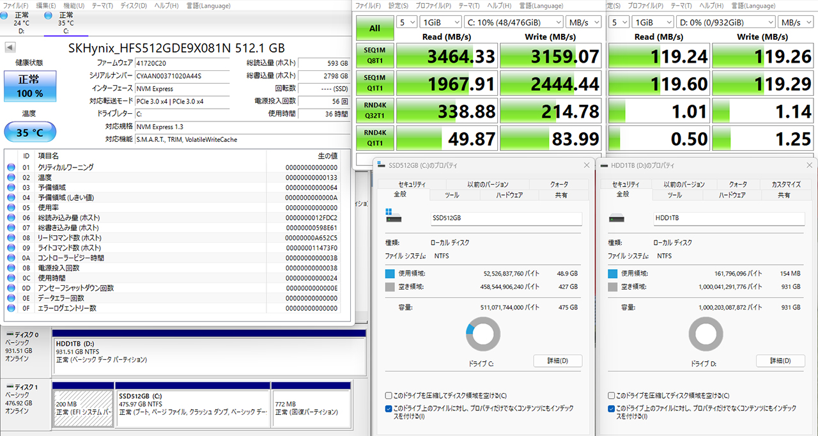Click the status orb for the 使用時間 attribute row
Image resolution: width=818 pixels, height=436 pixels.
[11, 278]
